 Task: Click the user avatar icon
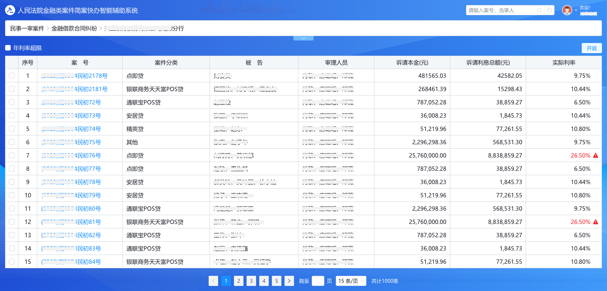(567, 10)
